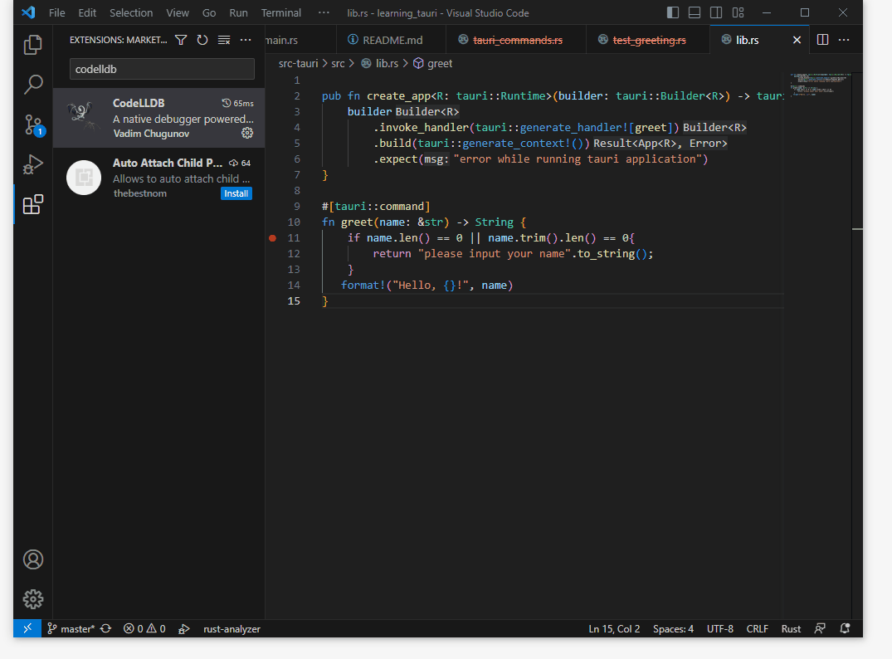Expand the hidden menu bar items ellipsis
This screenshot has width=892, height=659.
coord(324,13)
